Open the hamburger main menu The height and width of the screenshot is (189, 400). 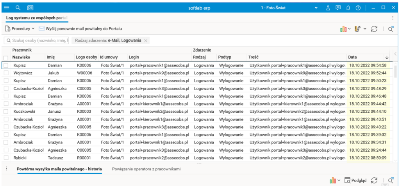point(7,8)
